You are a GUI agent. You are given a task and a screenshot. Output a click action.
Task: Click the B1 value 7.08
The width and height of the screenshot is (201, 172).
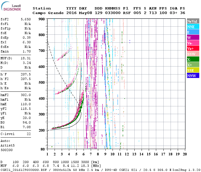click(x=27, y=127)
